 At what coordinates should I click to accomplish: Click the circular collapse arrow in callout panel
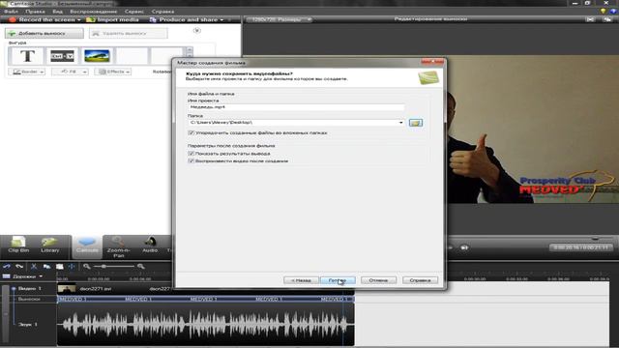pyautogui.click(x=197, y=30)
